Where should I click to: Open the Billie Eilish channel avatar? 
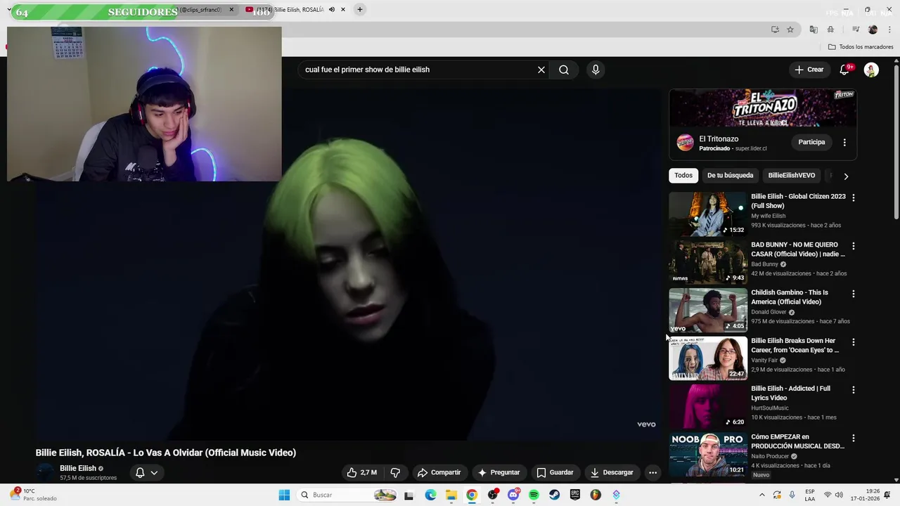coord(45,472)
